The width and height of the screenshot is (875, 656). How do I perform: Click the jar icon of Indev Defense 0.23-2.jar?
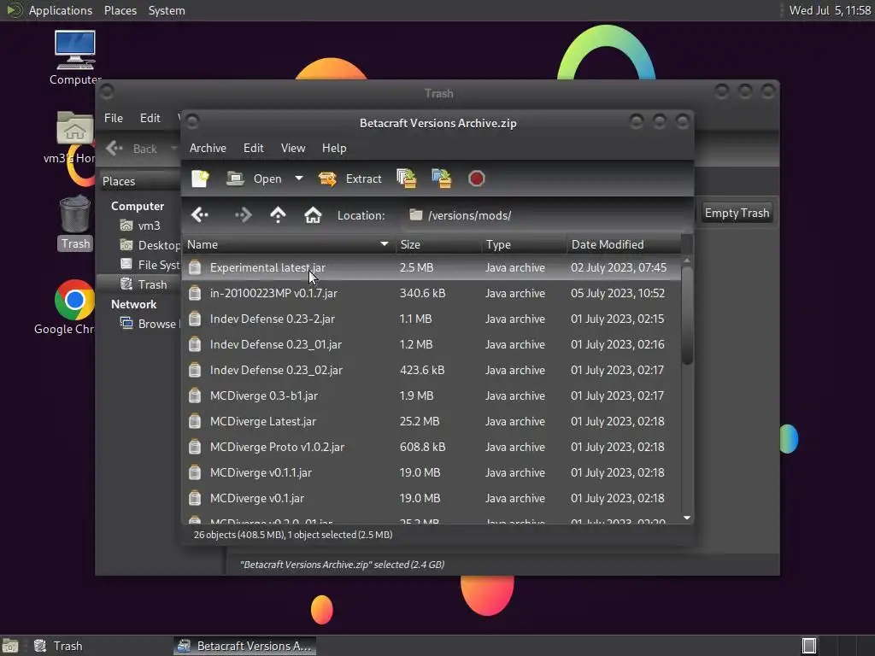click(x=195, y=319)
